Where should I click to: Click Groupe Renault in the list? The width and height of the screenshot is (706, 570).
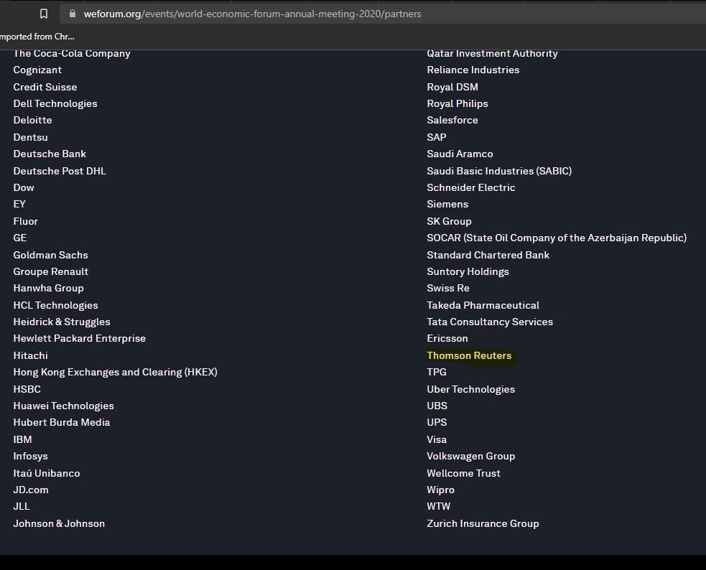point(51,272)
